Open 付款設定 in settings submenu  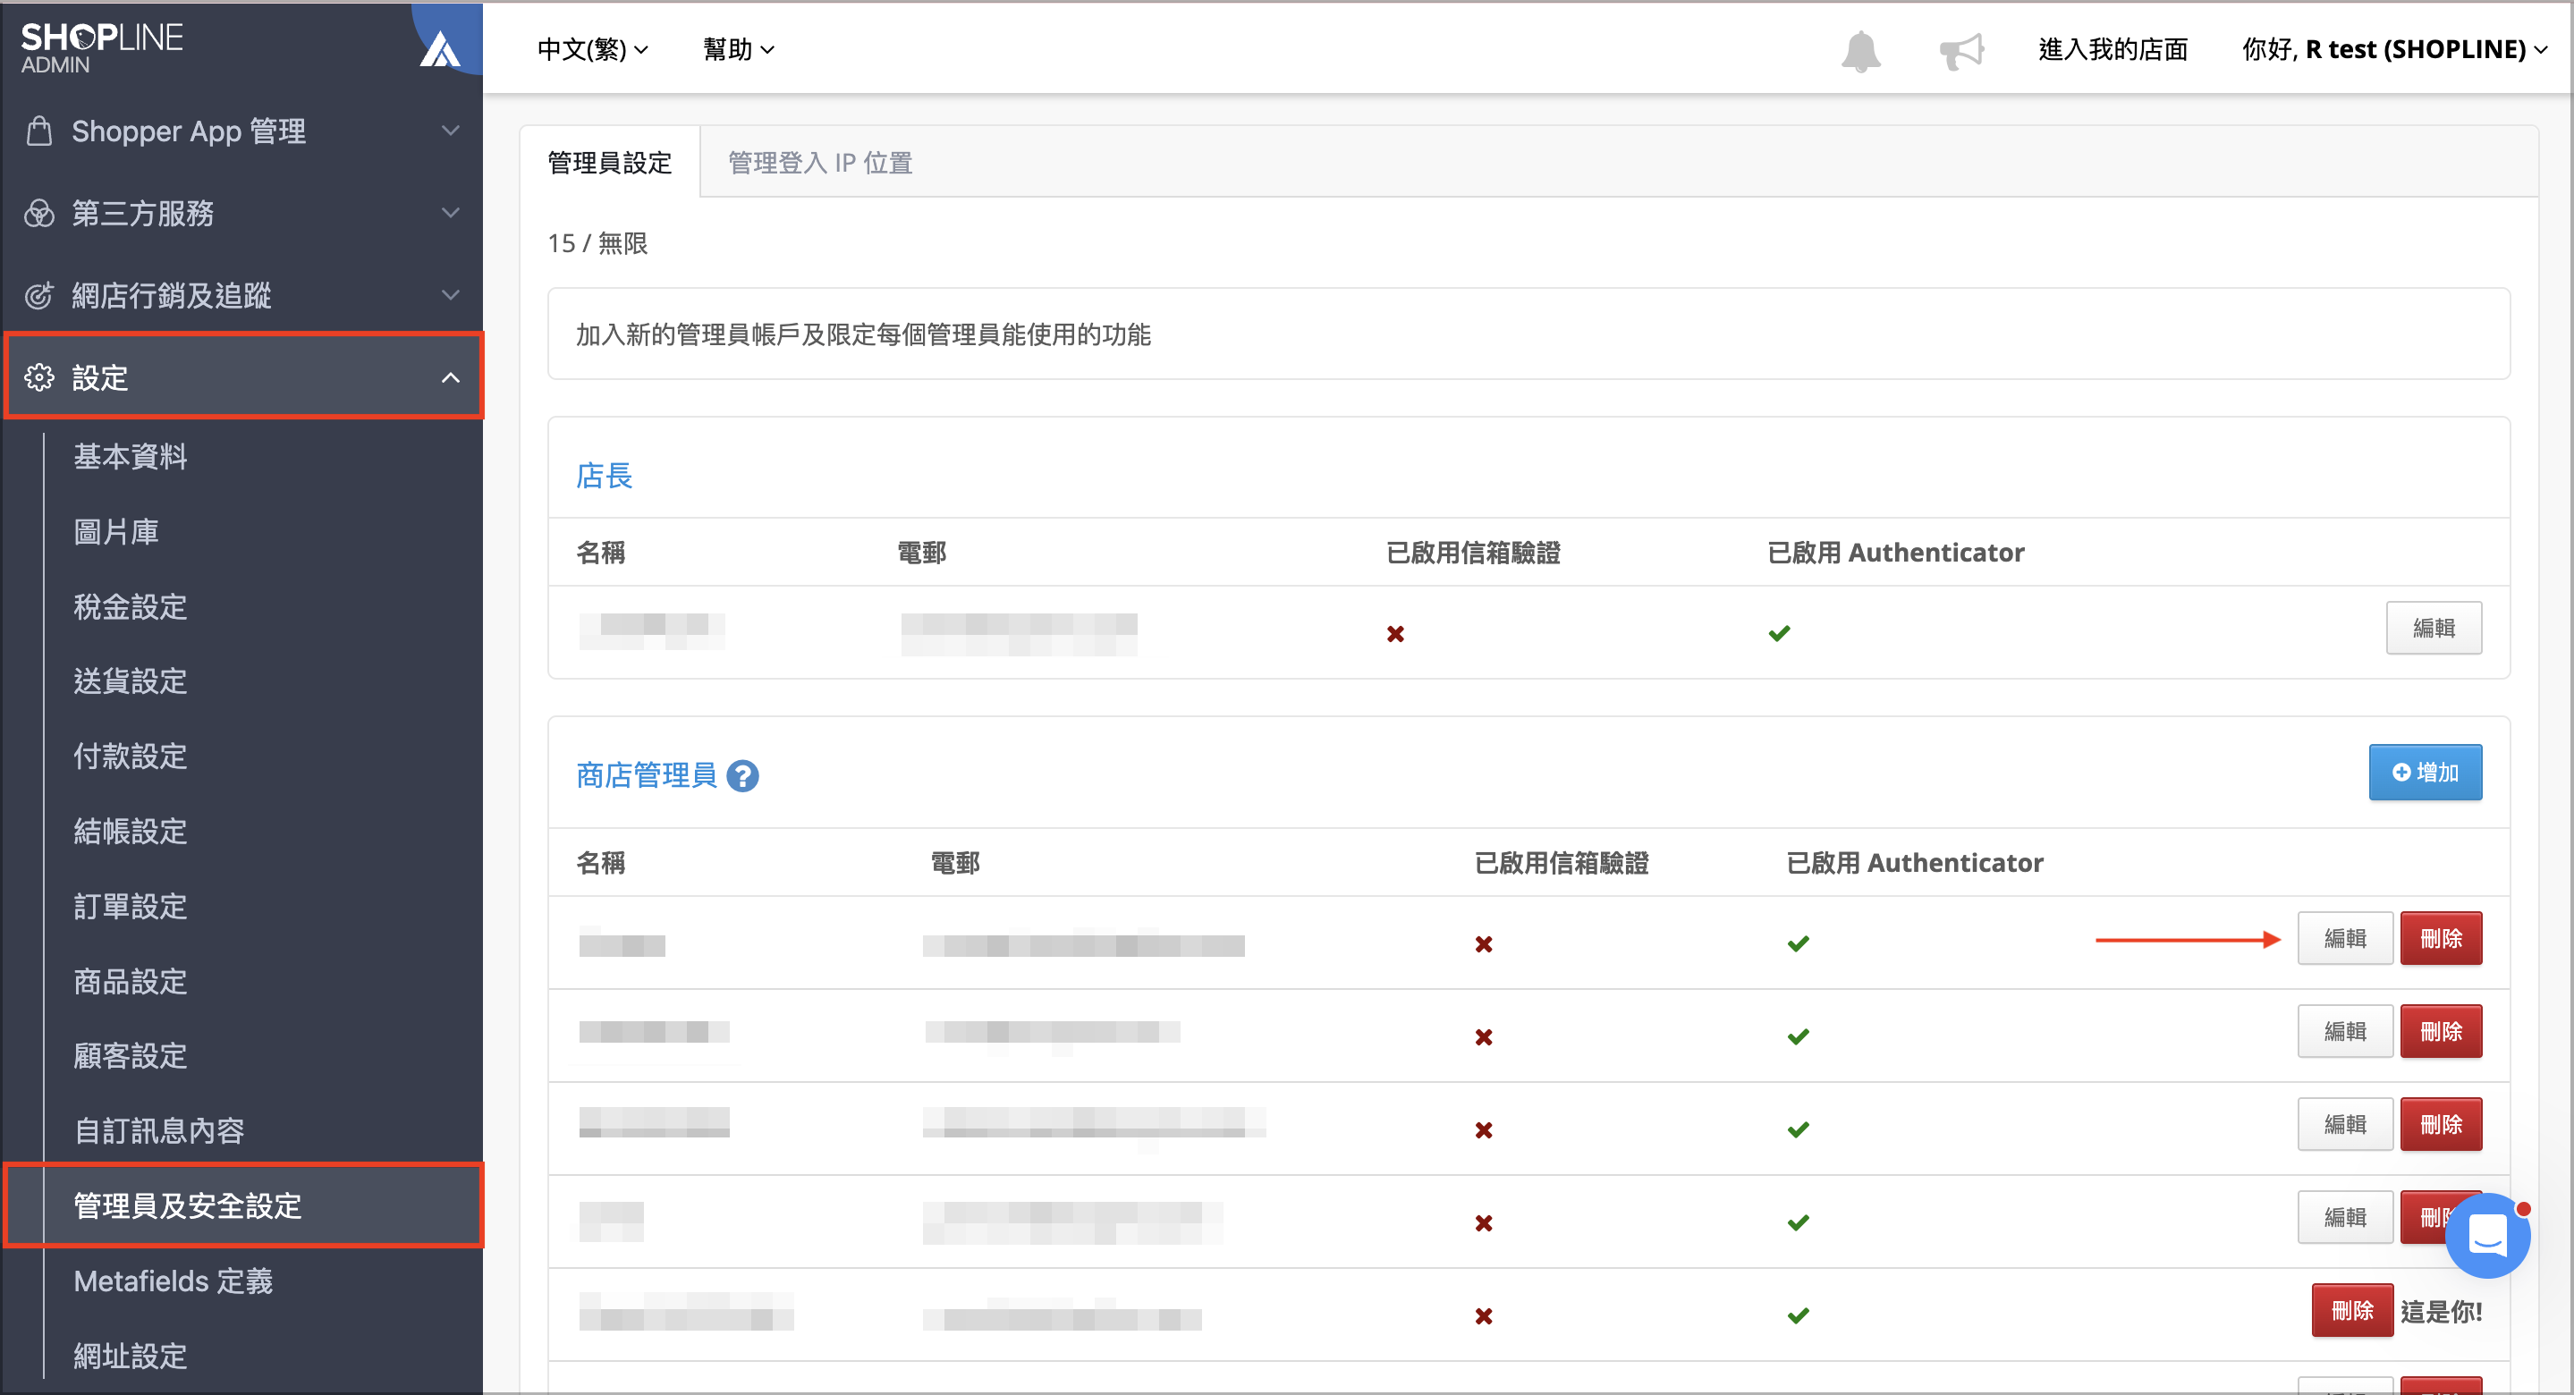(x=130, y=756)
